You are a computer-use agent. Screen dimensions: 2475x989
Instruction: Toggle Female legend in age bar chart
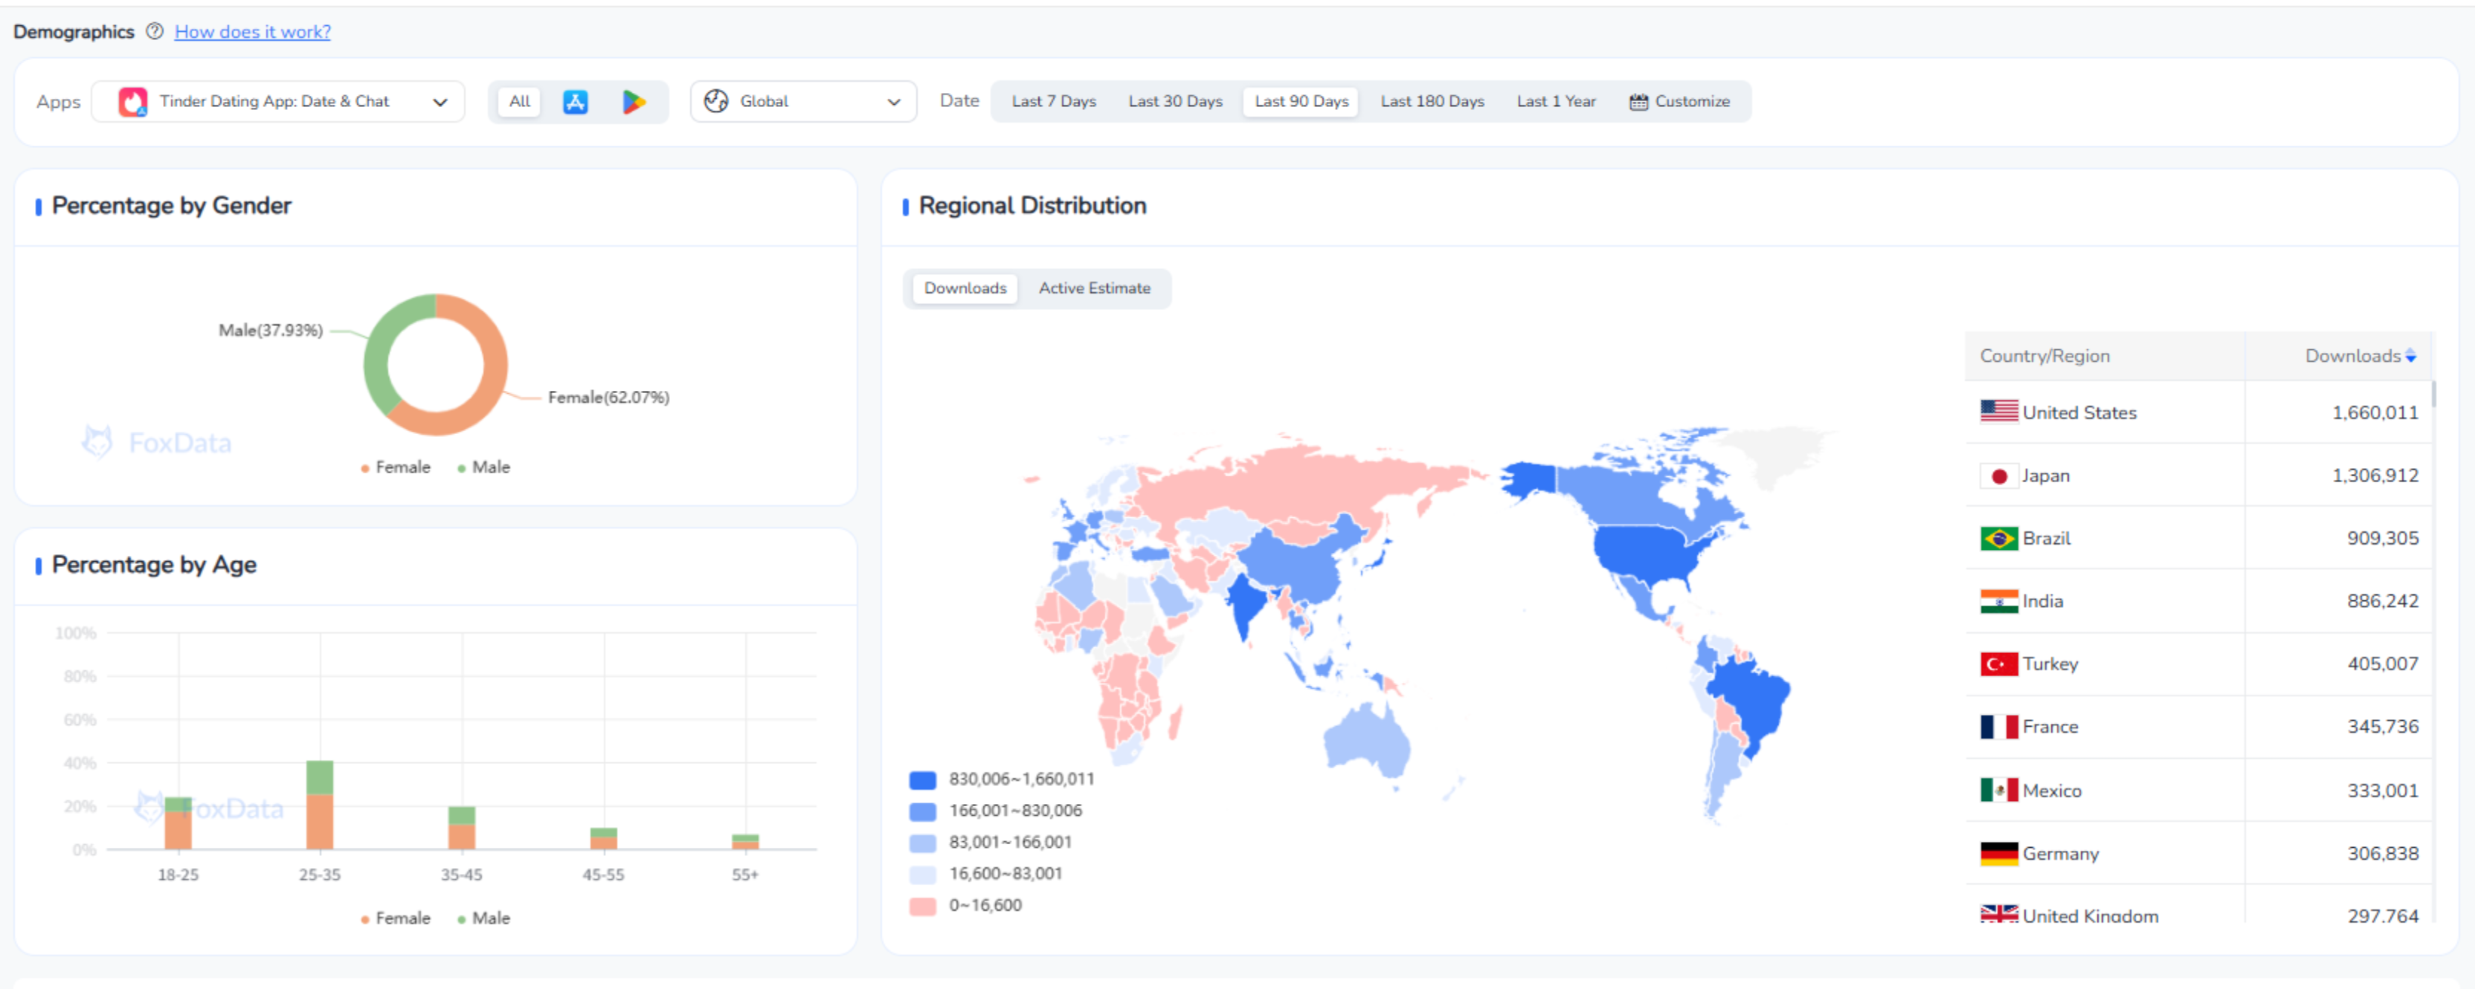point(395,918)
